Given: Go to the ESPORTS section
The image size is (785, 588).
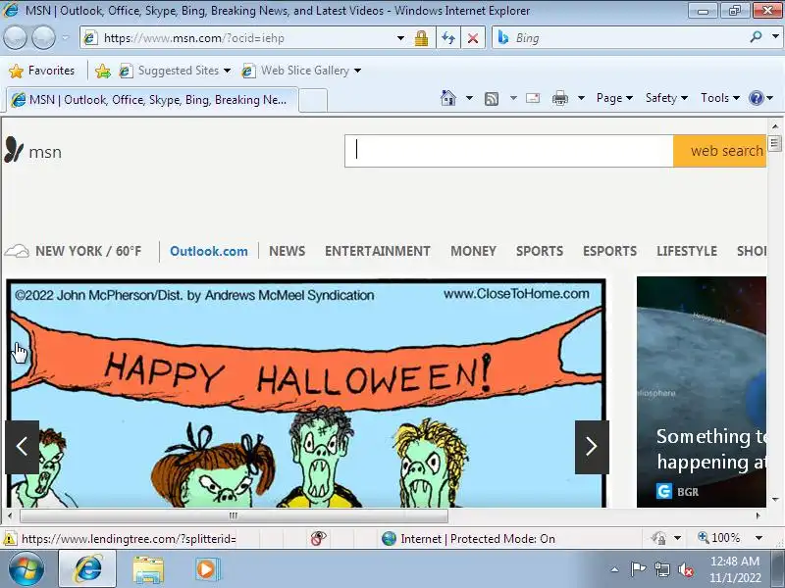Looking at the screenshot, I should pos(609,251).
